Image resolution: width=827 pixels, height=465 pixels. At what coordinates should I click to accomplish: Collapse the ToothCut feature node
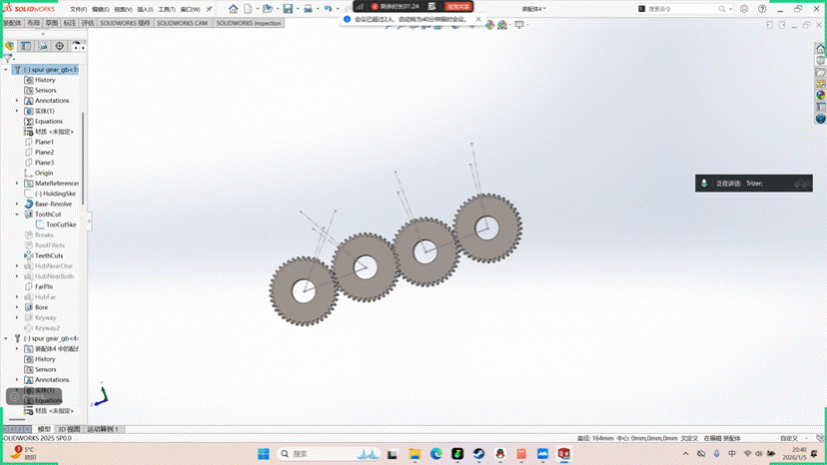coord(17,215)
